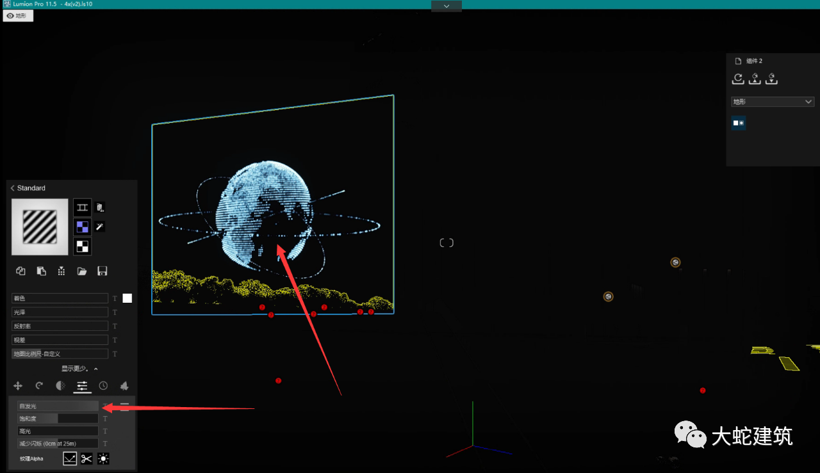Switch to the transparency half-circle tab
820x473 pixels.
(60, 385)
